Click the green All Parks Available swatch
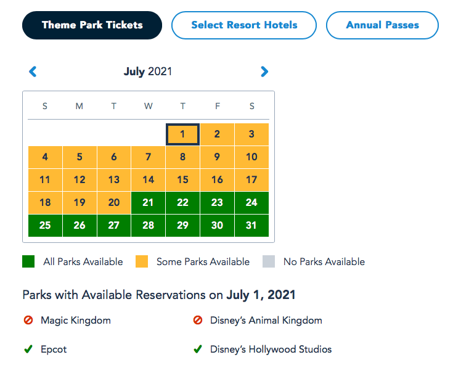453x373 pixels. pos(29,261)
